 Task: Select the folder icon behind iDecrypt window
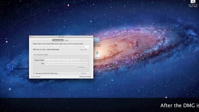[96, 40]
